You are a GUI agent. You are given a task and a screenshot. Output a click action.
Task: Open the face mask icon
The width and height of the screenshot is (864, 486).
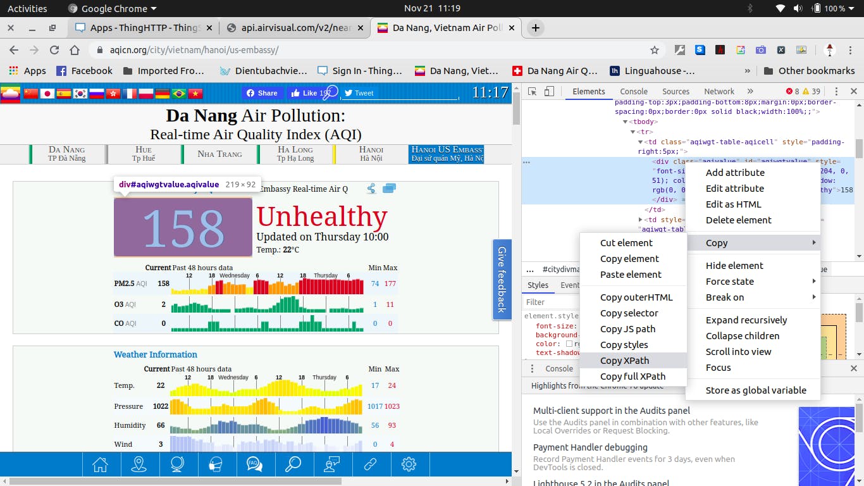(216, 464)
